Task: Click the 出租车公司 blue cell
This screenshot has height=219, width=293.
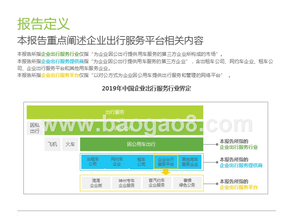Action: 93,162
